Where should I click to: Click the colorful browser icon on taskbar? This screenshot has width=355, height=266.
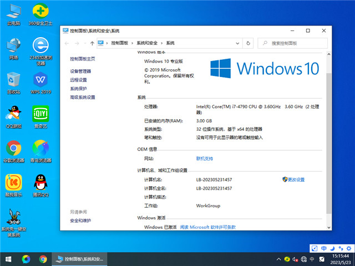coord(26,259)
